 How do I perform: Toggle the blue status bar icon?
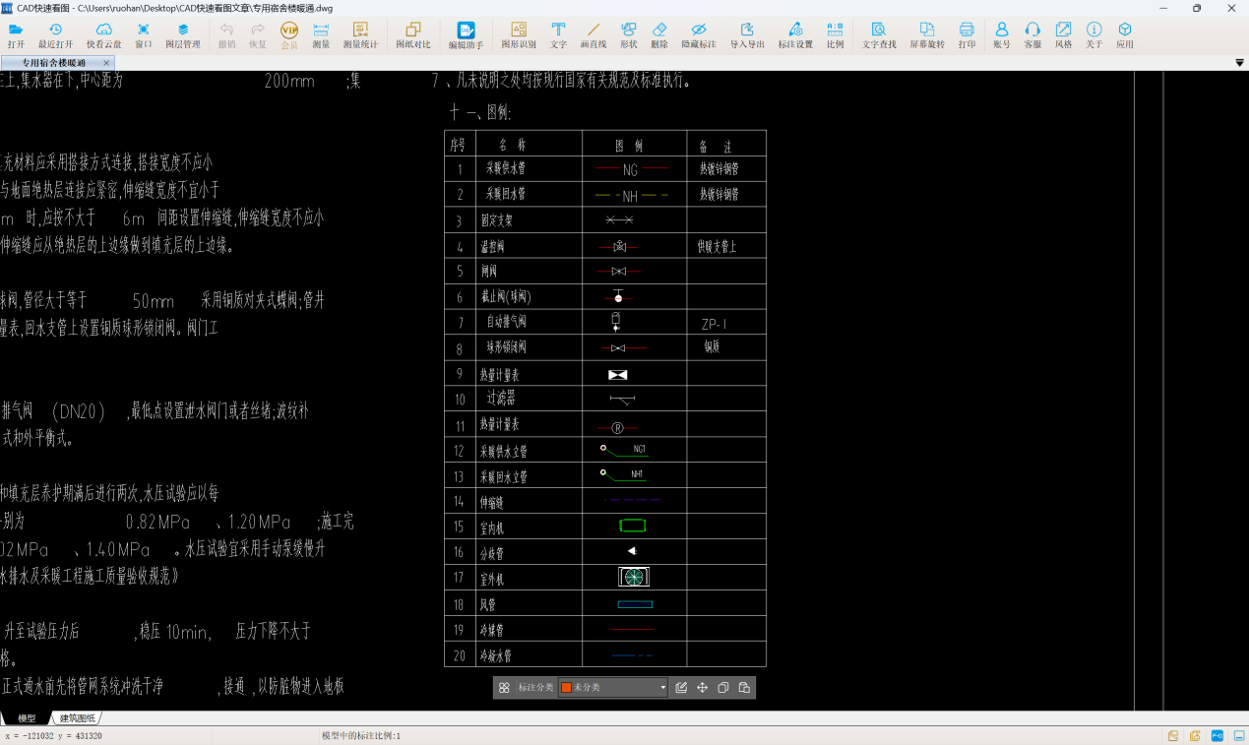click(1217, 735)
